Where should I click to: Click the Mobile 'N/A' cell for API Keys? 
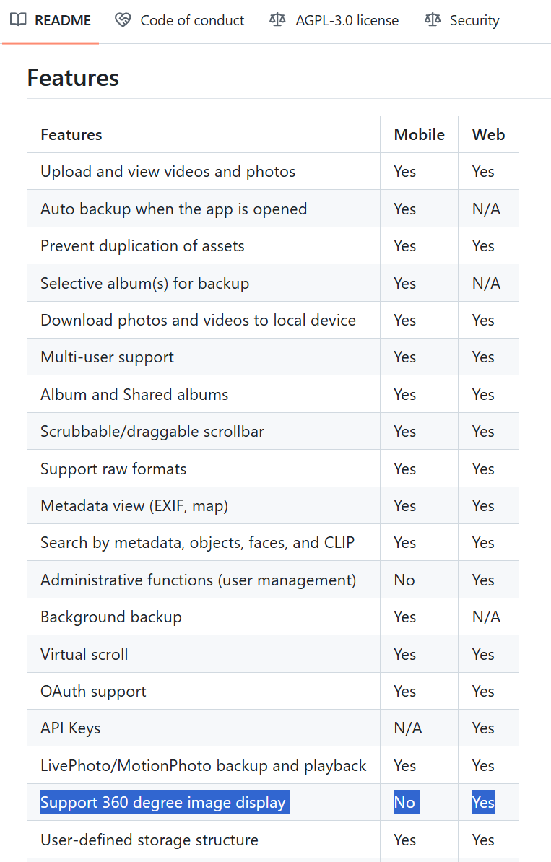click(x=408, y=728)
